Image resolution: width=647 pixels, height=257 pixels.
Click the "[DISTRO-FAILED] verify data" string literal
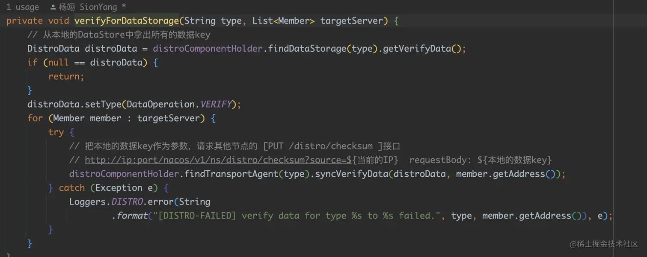tap(294, 216)
